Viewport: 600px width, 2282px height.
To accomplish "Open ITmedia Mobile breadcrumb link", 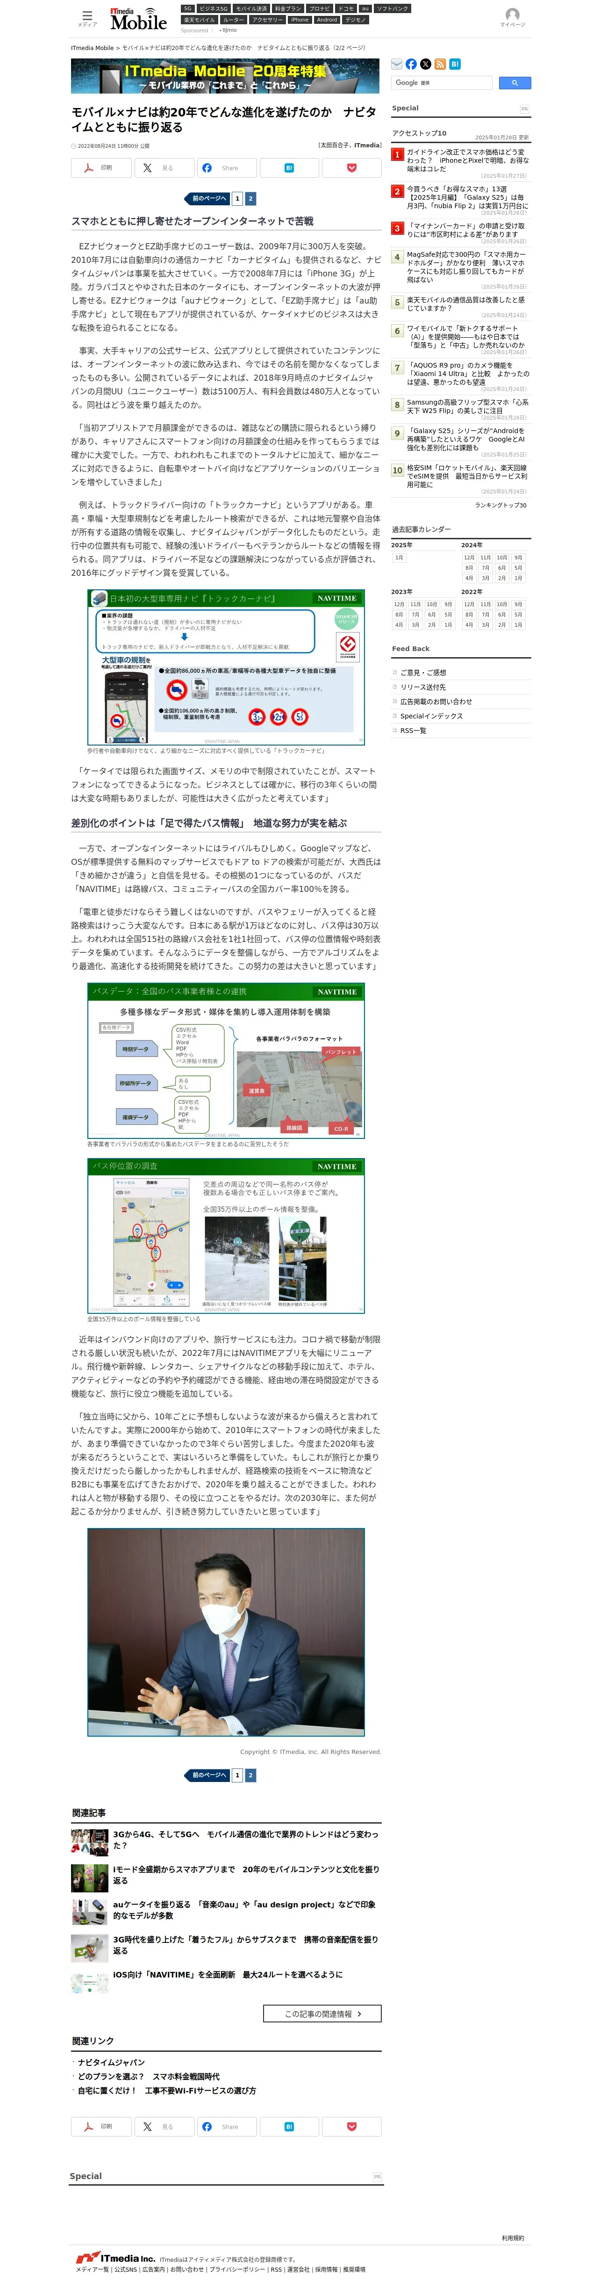I will pyautogui.click(x=92, y=48).
